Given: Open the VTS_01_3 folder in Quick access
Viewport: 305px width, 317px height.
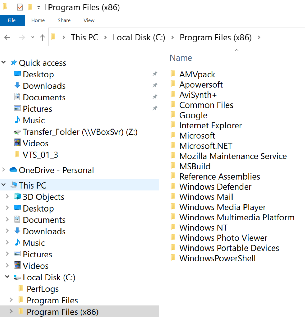Looking at the screenshot, I should click(41, 155).
